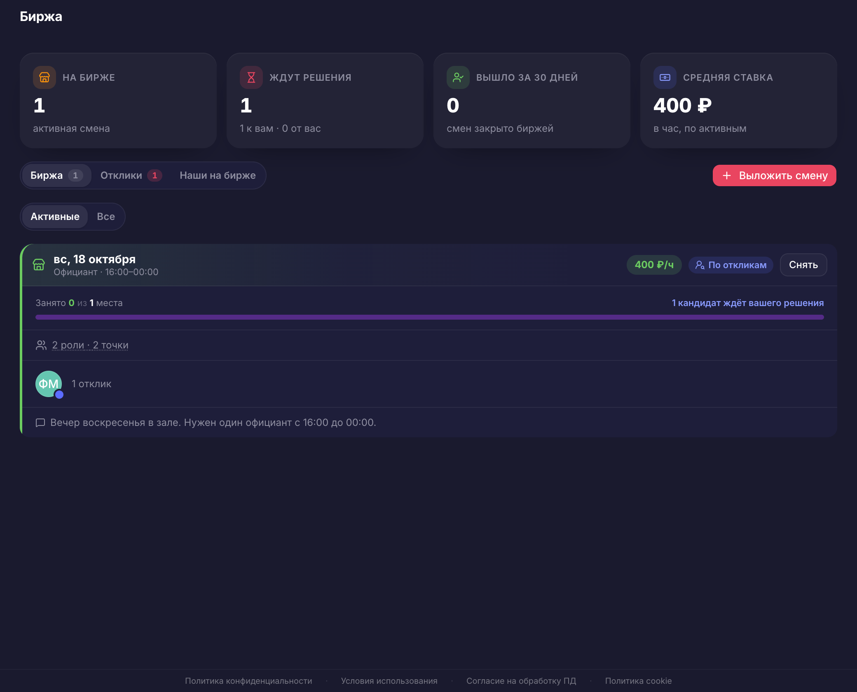Open 1 кандидат ждёт вашего решения link
This screenshot has width=857, height=692.
pos(748,303)
